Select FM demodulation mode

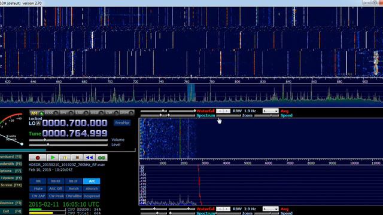point(66,113)
